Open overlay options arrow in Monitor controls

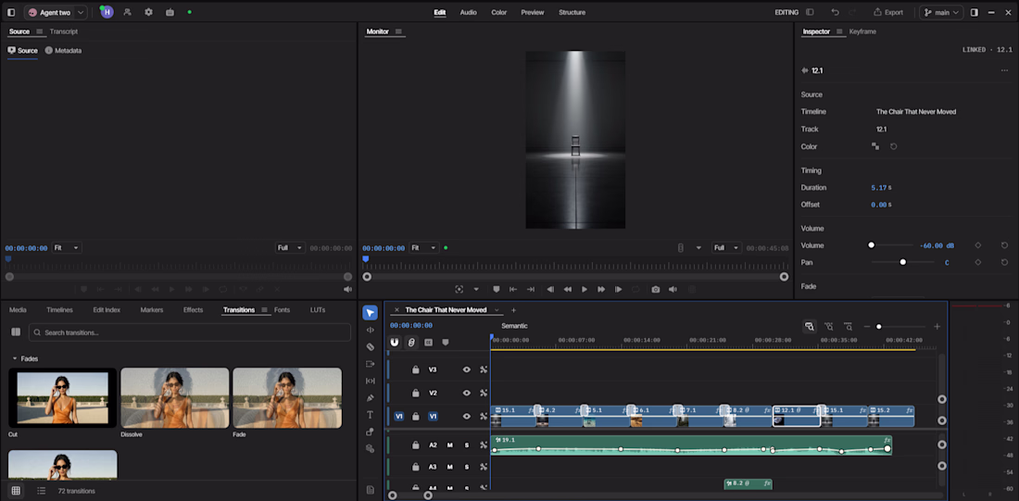[x=476, y=289]
